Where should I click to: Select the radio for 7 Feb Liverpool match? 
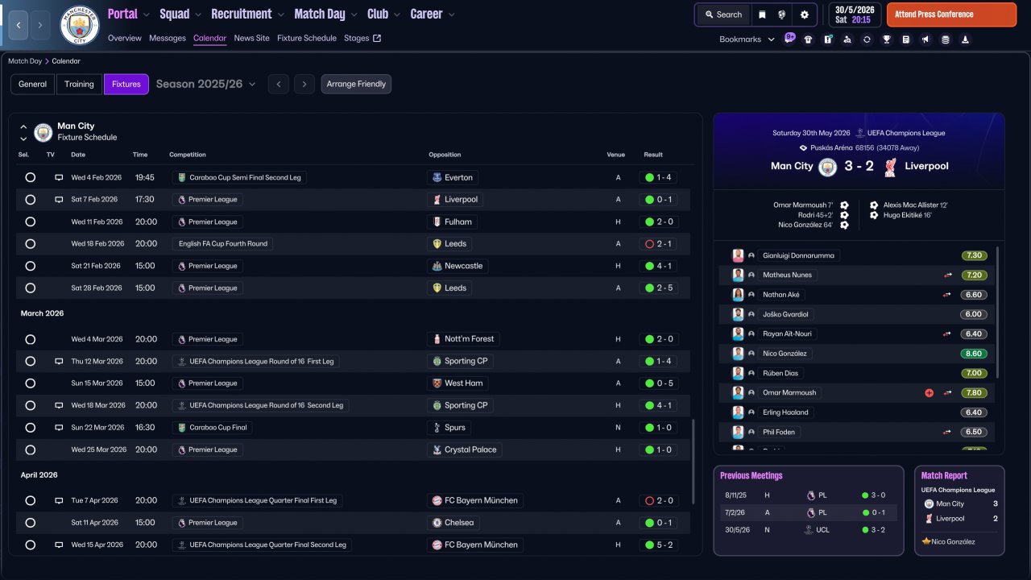30,200
